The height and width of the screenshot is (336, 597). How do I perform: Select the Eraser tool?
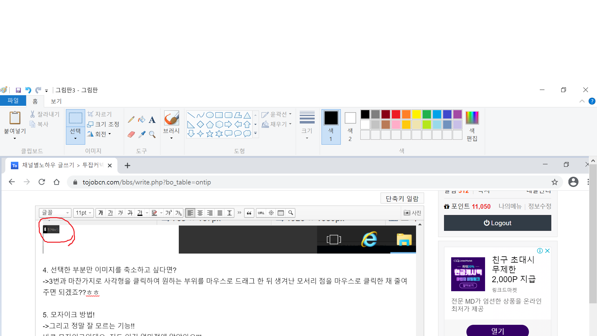131,134
